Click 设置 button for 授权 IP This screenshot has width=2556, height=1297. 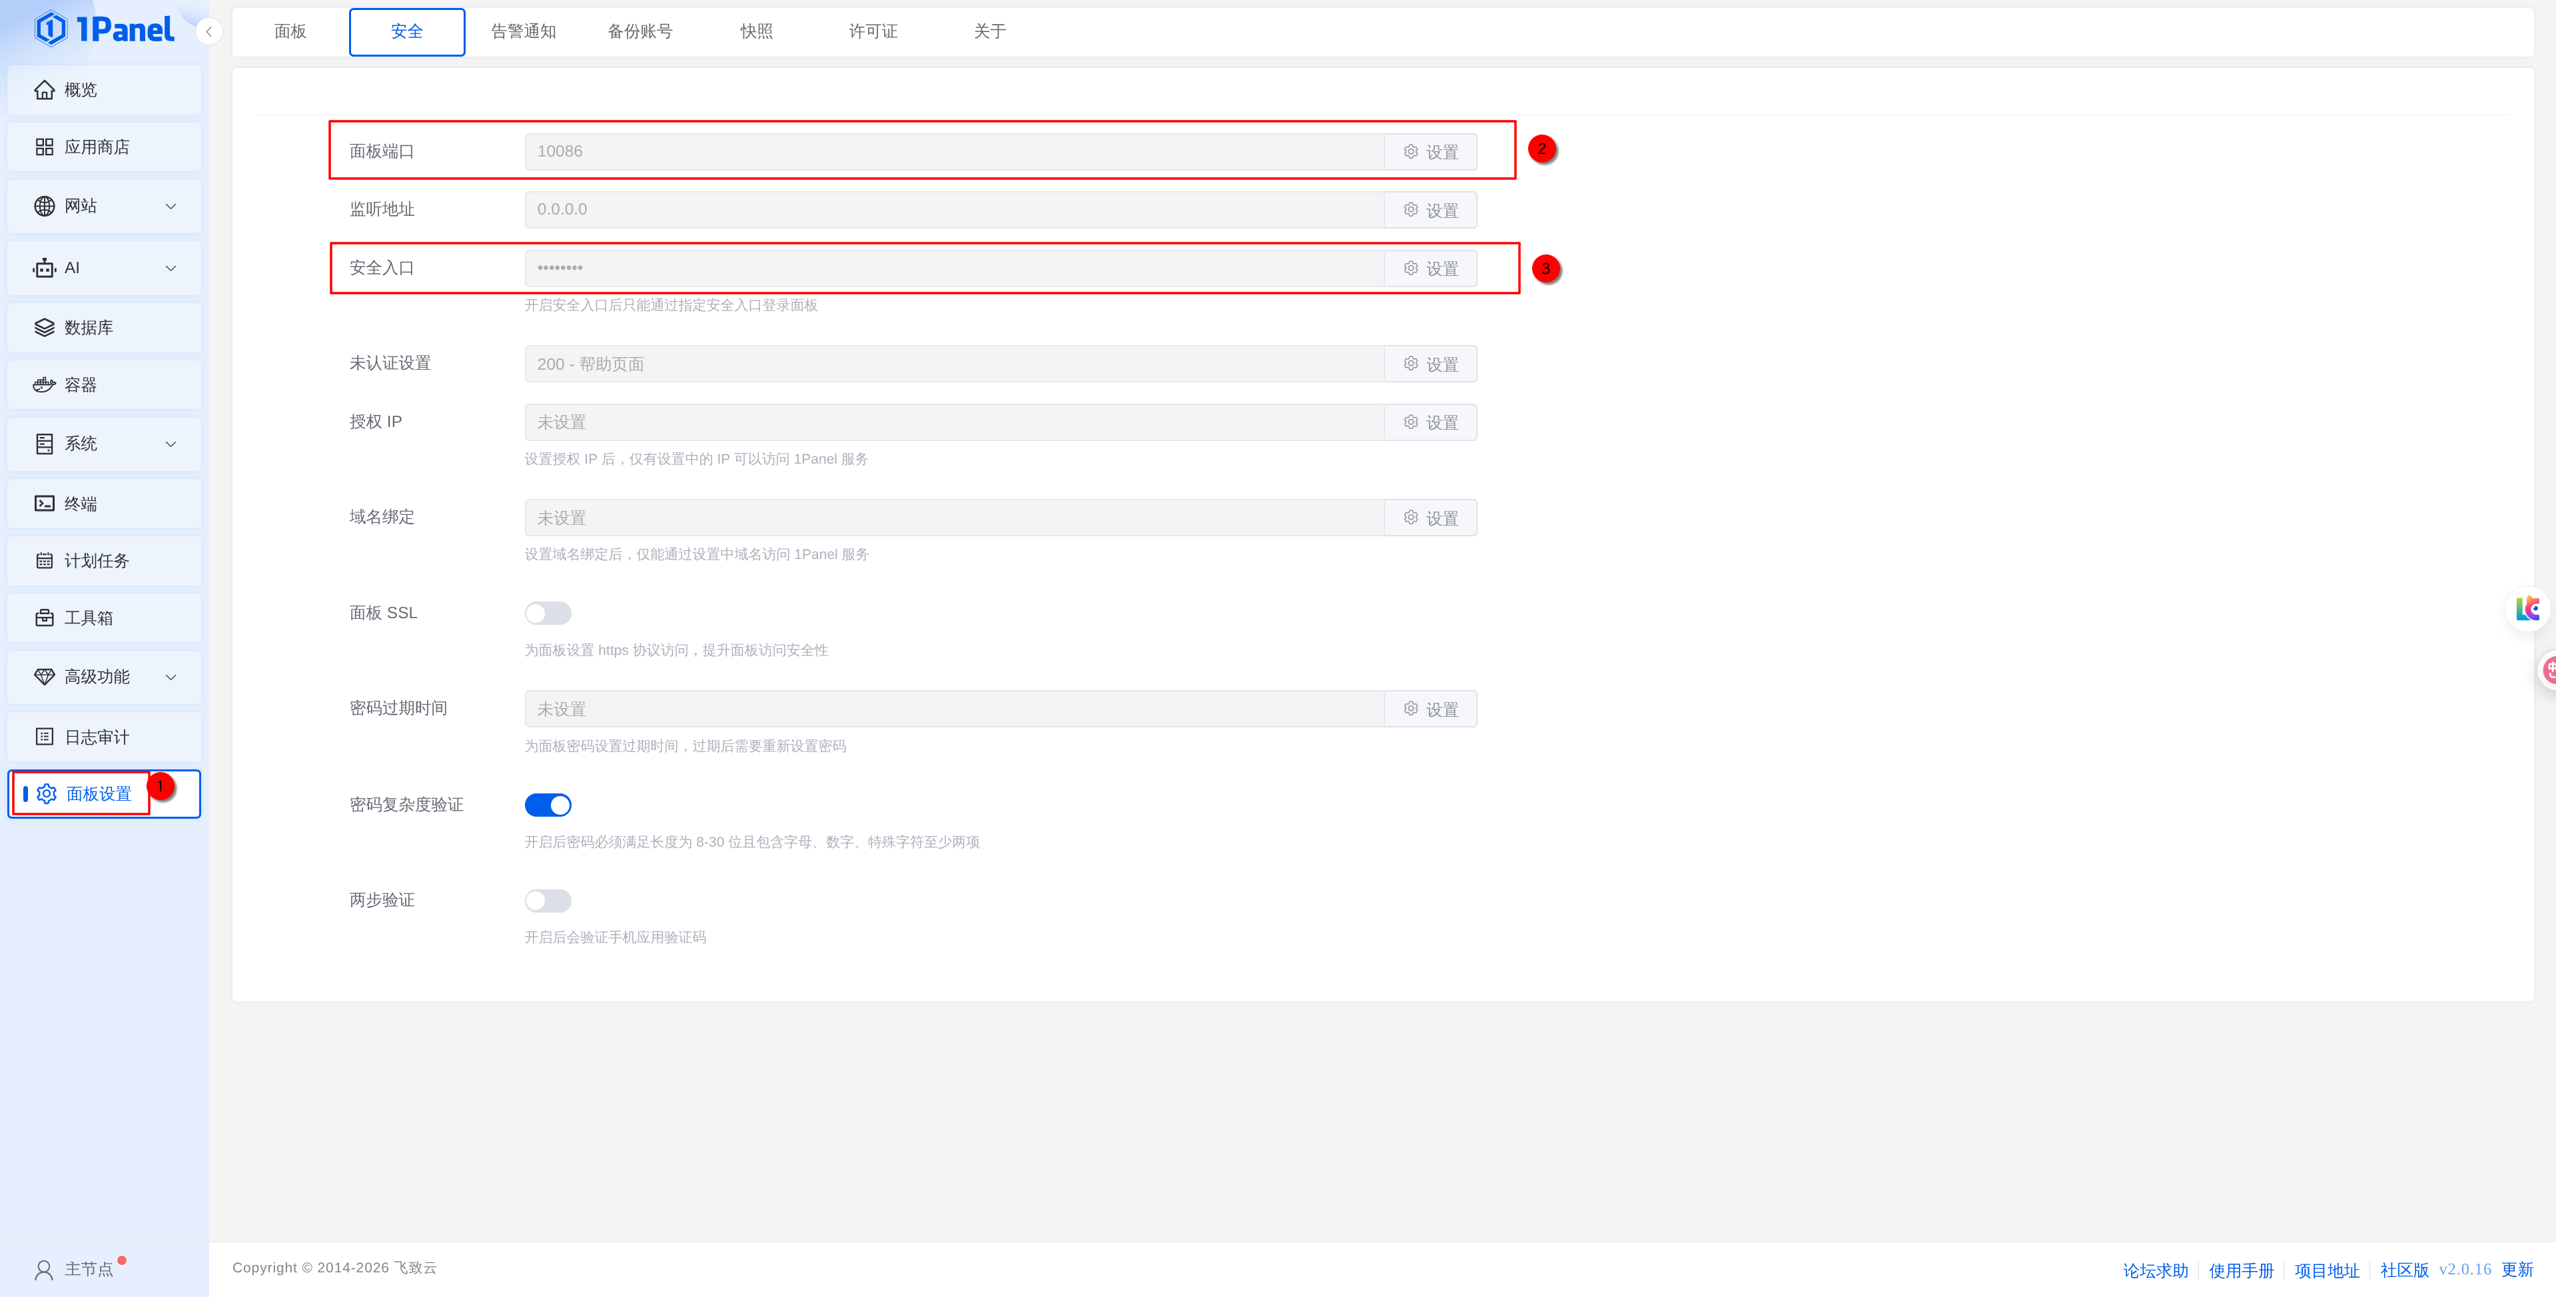coord(1431,423)
